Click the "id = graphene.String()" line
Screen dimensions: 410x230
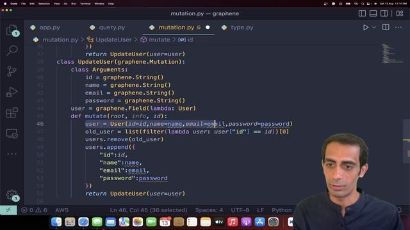(x=124, y=77)
